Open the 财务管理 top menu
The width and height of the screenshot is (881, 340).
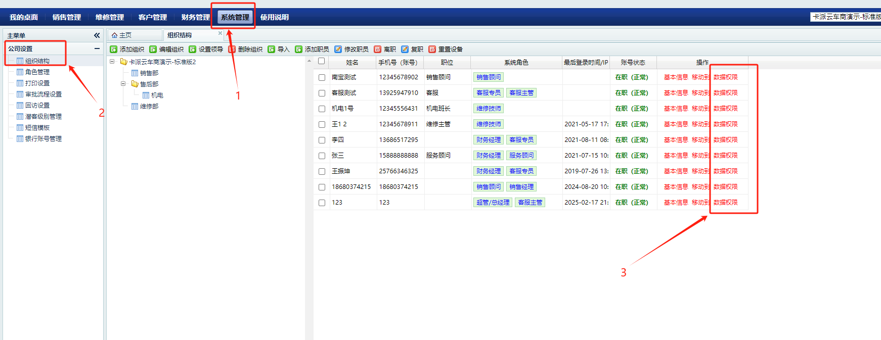tap(195, 17)
